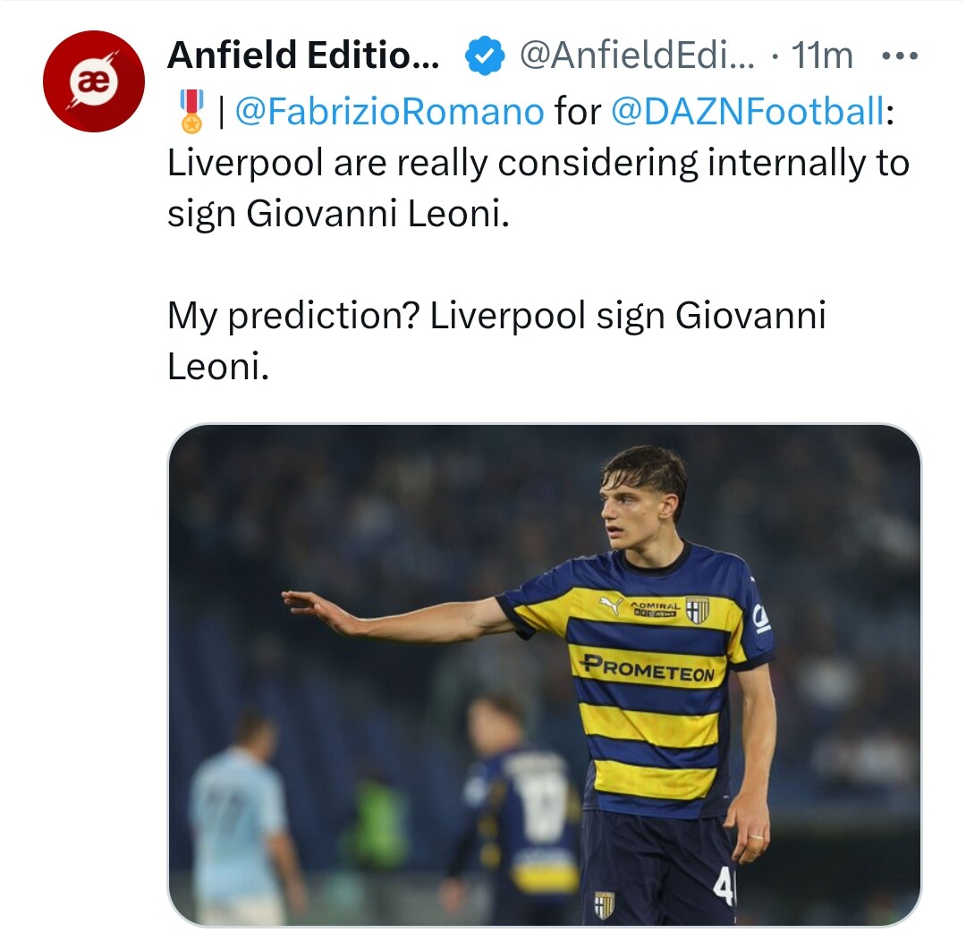Open the three-dot more options menu

pyautogui.click(x=899, y=57)
